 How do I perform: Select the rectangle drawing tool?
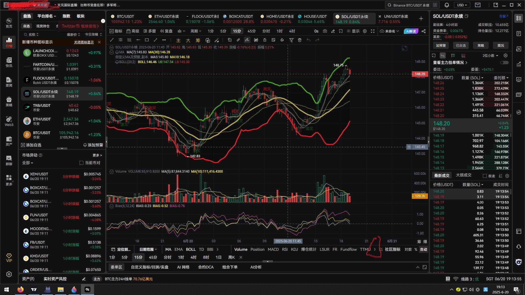147,40
